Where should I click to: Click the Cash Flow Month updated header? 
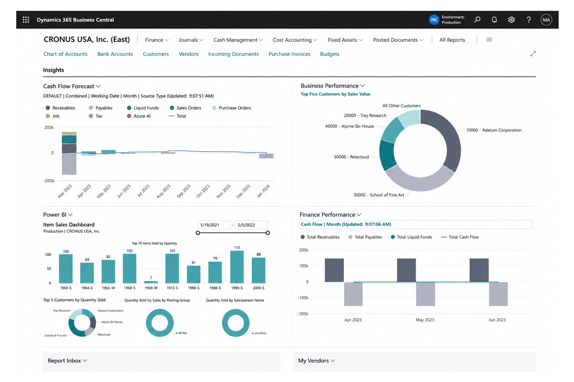[346, 224]
